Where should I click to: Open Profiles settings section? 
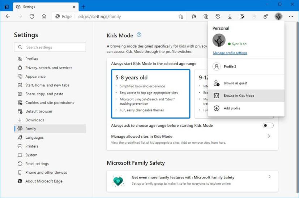[x=50, y=59]
